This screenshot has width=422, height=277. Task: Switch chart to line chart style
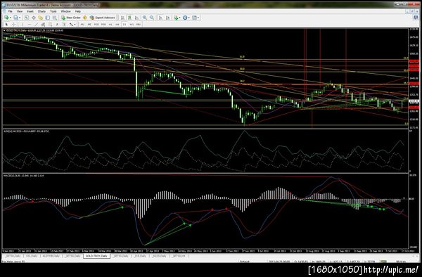[x=136, y=18]
